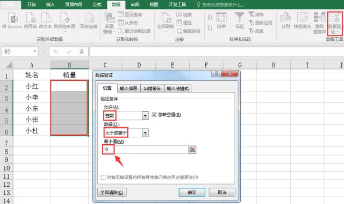
Task: Open the 公式 ribbon tab
Action: click(x=97, y=4)
